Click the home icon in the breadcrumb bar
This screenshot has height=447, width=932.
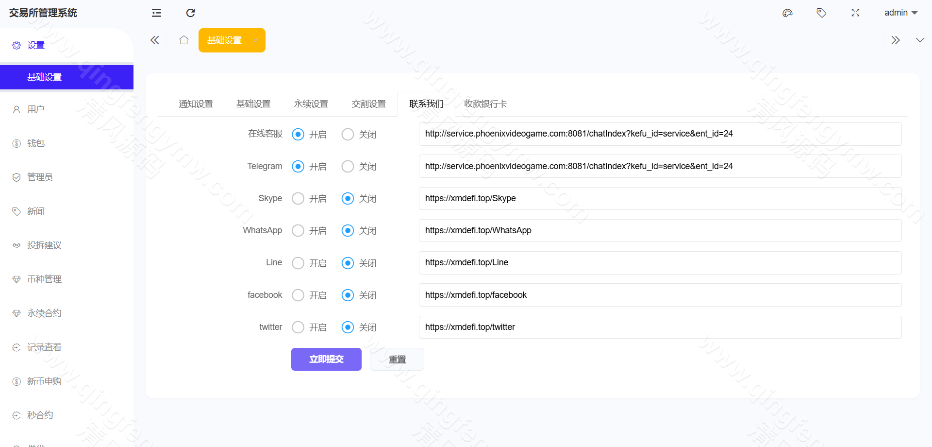(183, 40)
